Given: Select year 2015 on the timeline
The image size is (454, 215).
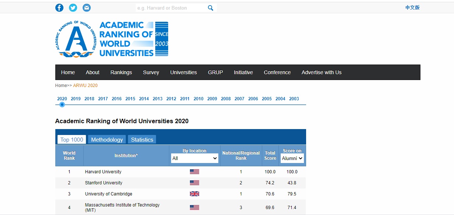Looking at the screenshot, I should pos(130,99).
